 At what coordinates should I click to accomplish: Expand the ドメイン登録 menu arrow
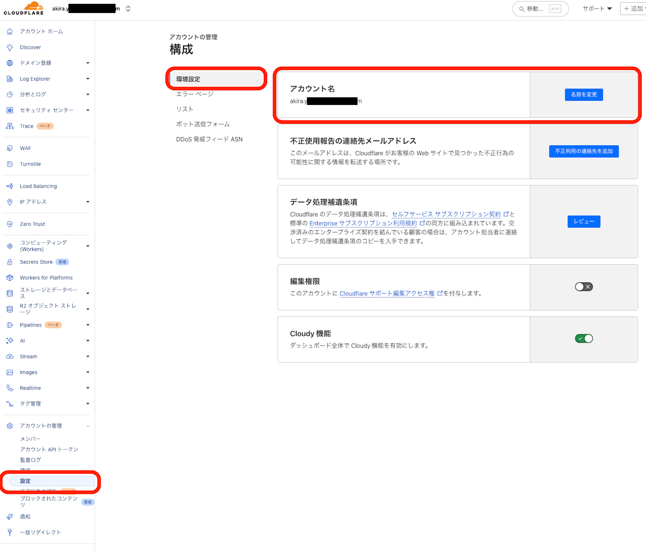[88, 63]
